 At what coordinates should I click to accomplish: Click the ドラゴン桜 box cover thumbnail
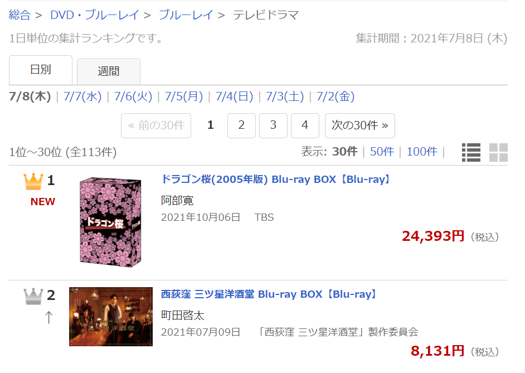coord(110,222)
